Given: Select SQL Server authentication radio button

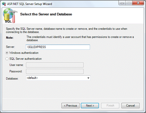Looking at the screenshot, I should (7, 59).
